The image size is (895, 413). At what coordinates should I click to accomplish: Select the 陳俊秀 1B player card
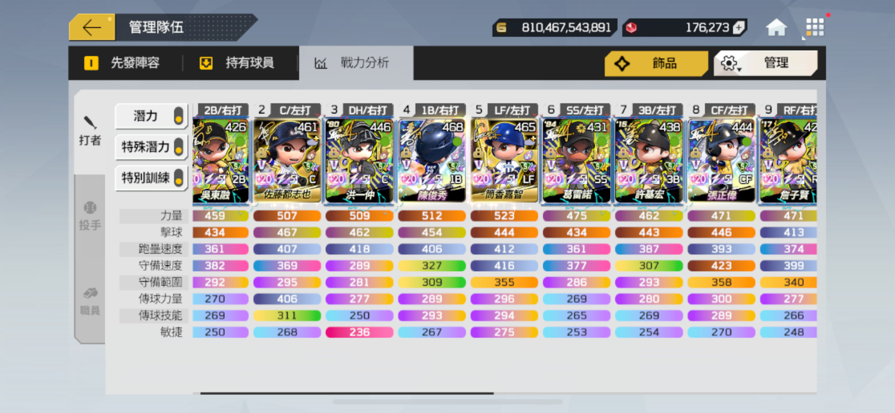click(432, 161)
